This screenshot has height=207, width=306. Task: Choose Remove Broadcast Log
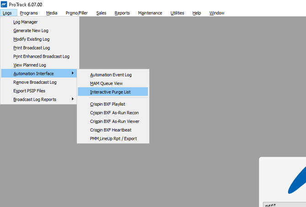tap(39, 82)
